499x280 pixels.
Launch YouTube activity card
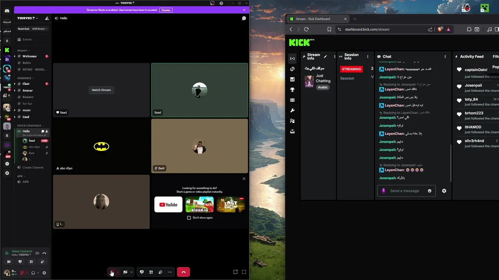(168, 205)
